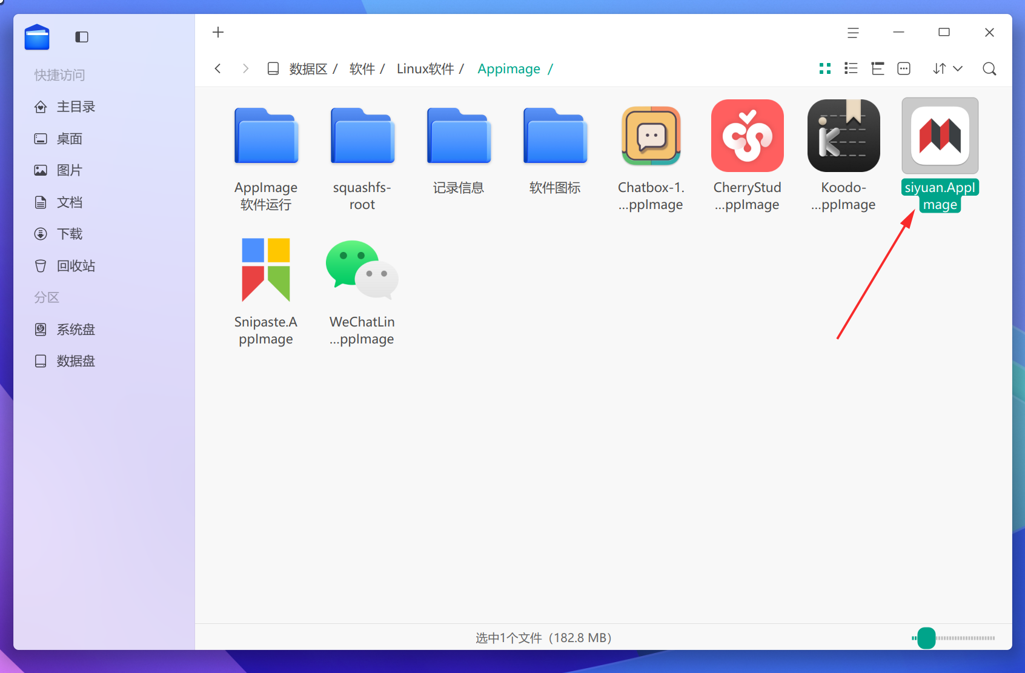Viewport: 1025px width, 673px height.
Task: Open 回收站 in sidebar
Action: tap(104, 266)
